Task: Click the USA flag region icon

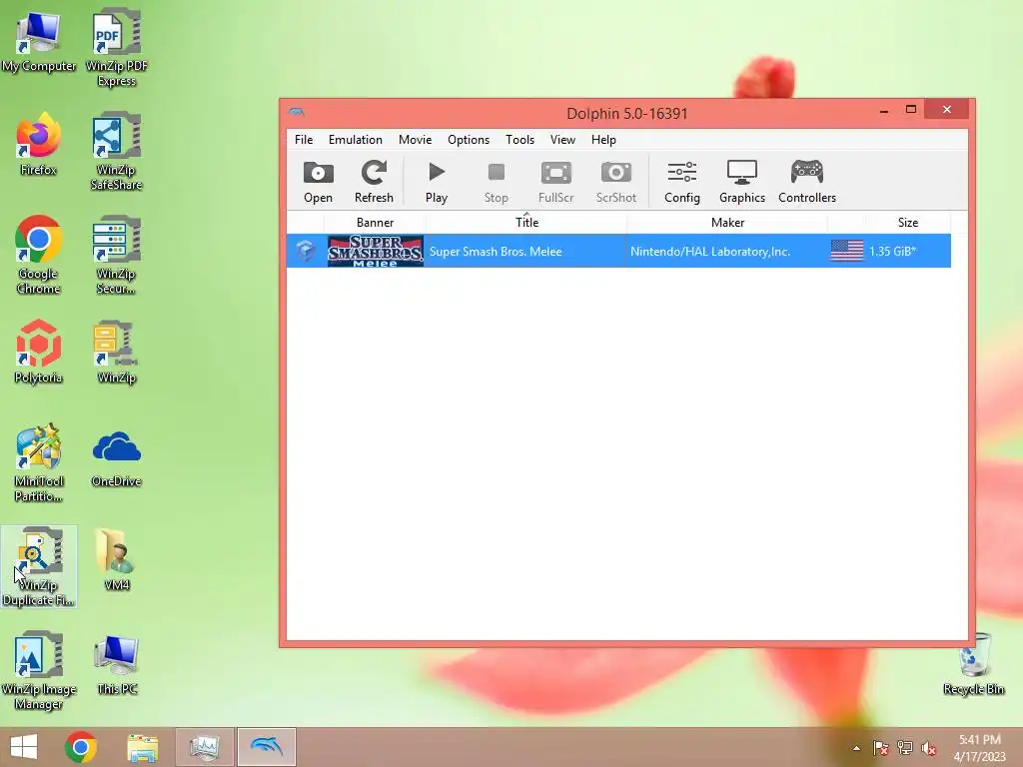Action: [847, 251]
